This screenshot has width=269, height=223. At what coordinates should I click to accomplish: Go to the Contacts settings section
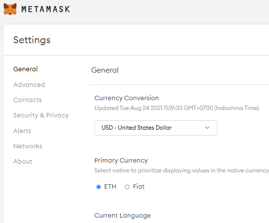click(x=28, y=100)
